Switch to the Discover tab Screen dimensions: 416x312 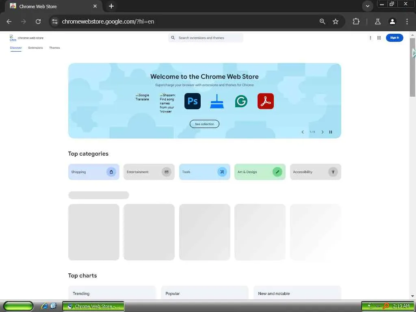(16, 48)
